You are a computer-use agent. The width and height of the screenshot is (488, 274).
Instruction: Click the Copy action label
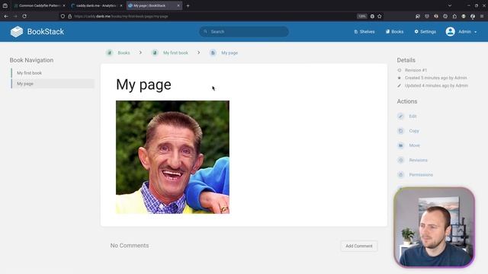coord(414,131)
